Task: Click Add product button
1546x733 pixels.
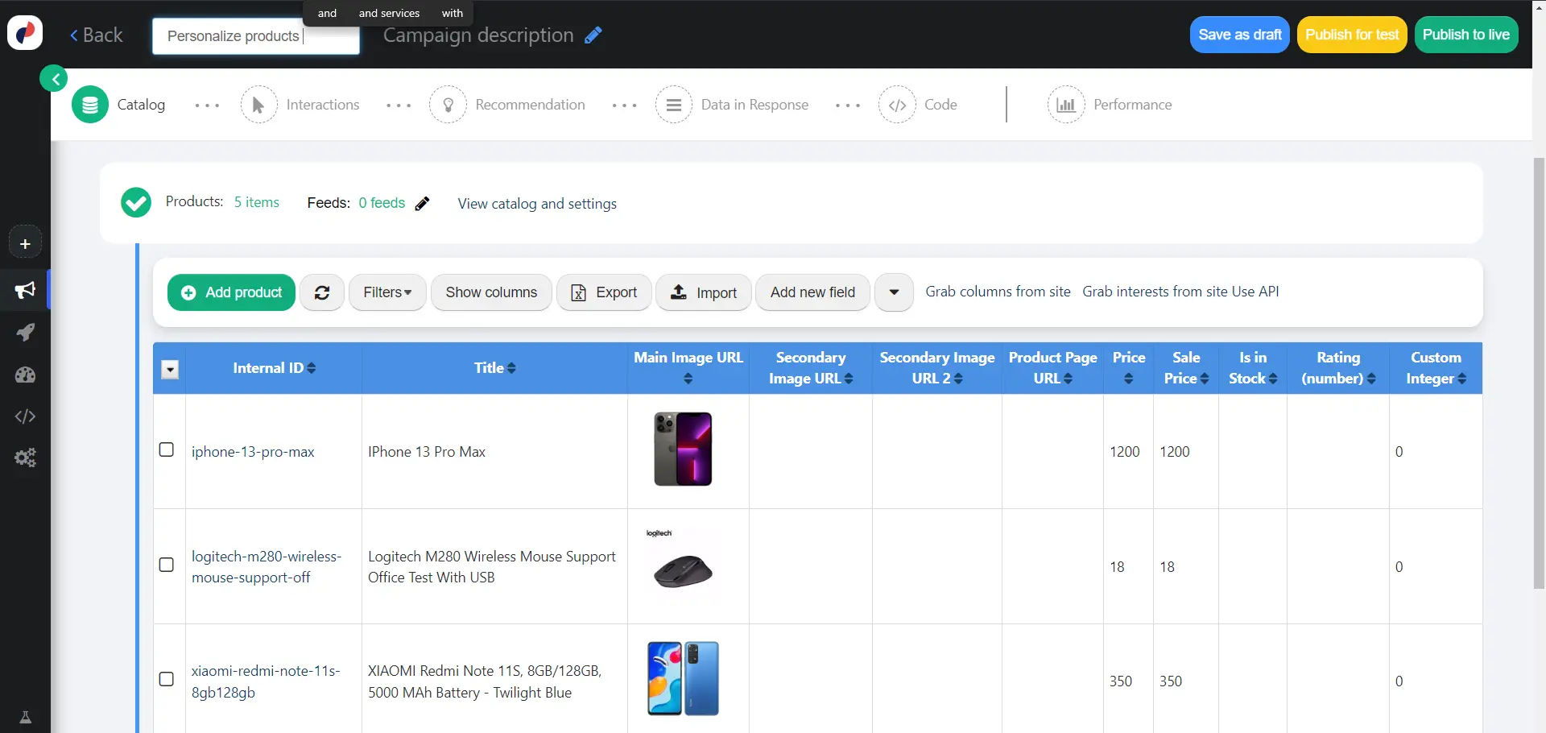Action: point(231,292)
